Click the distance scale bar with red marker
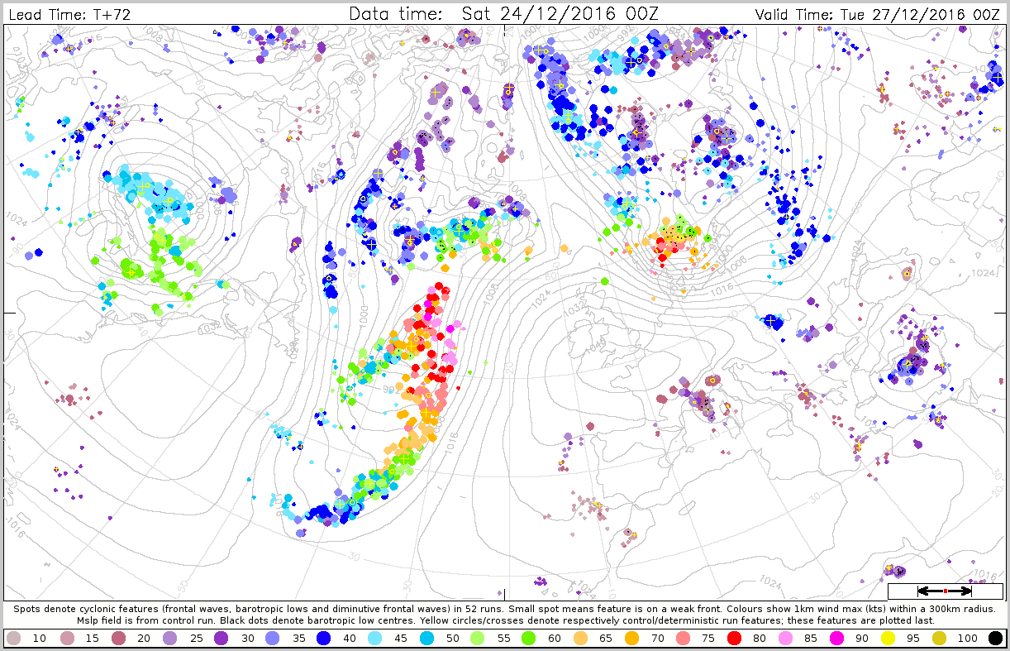1010x651 pixels. [x=944, y=591]
